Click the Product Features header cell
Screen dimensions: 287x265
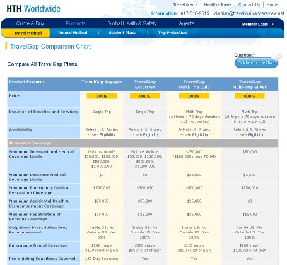[x=27, y=82]
